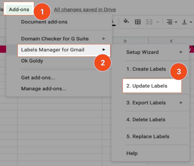
Task: Select the Ok Goldy add-on
Action: (32, 61)
